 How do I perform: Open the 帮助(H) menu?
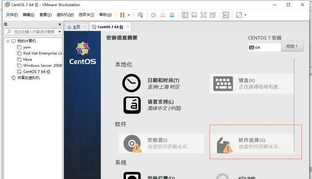tap(105, 15)
